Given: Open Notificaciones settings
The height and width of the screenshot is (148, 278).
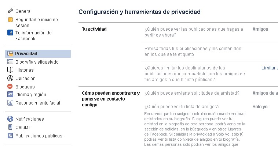Looking at the screenshot, I should click(30, 119).
